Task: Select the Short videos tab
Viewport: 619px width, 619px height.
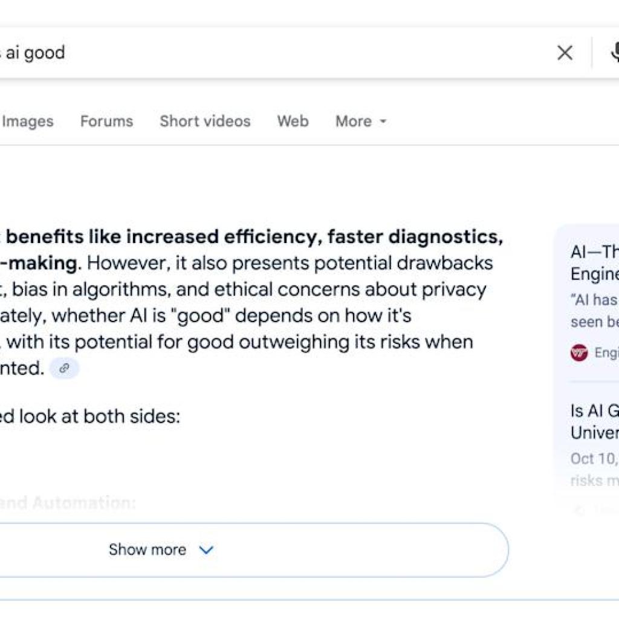Action: pos(204,122)
